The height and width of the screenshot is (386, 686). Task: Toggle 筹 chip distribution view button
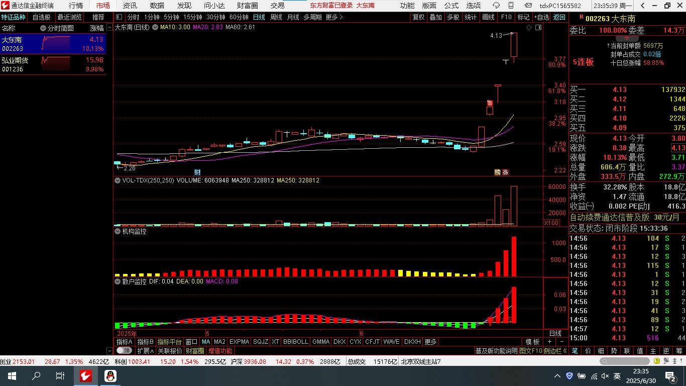point(679,351)
